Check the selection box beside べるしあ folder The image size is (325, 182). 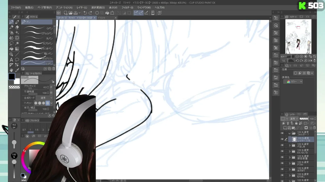point(286,145)
